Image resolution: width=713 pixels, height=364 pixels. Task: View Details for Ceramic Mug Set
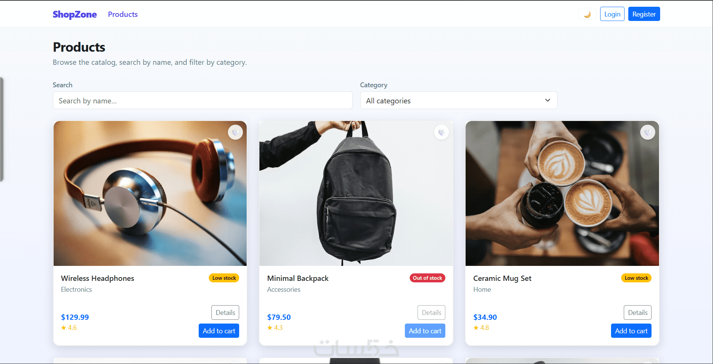pyautogui.click(x=638, y=312)
